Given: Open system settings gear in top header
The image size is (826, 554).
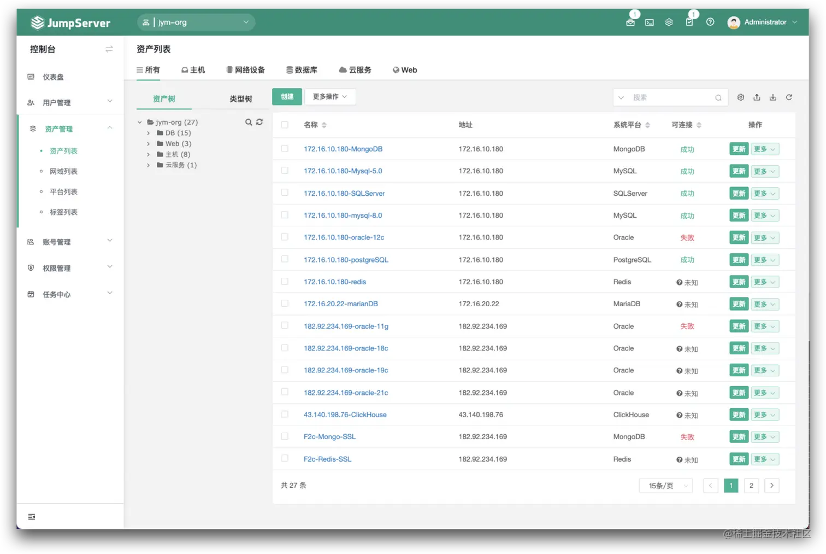Looking at the screenshot, I should coord(669,22).
